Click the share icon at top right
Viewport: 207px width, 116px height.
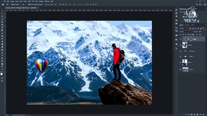point(205,5)
